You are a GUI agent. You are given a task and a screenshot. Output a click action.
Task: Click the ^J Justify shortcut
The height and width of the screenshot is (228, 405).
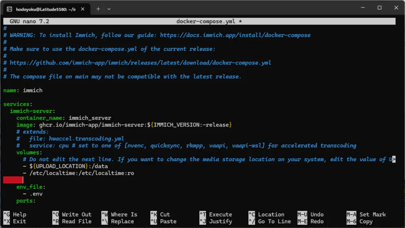(216, 221)
